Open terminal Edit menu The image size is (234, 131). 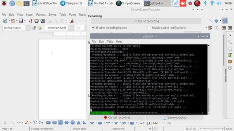(102, 41)
